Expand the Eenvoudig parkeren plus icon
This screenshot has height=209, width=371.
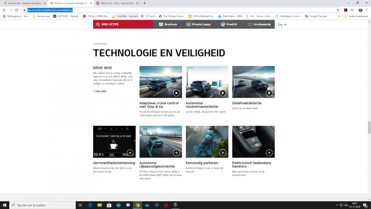coord(223,153)
